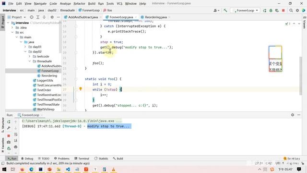Open the VCS menu
The image size is (307, 173).
[x=119, y=3]
